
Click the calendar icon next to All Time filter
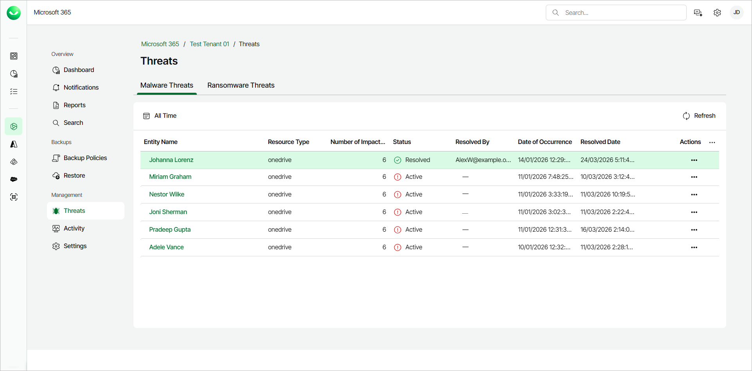click(x=146, y=116)
